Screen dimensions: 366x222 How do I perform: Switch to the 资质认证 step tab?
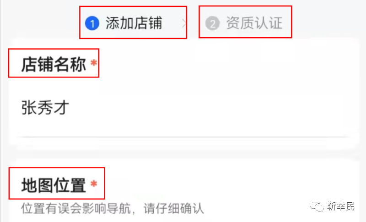pos(245,22)
